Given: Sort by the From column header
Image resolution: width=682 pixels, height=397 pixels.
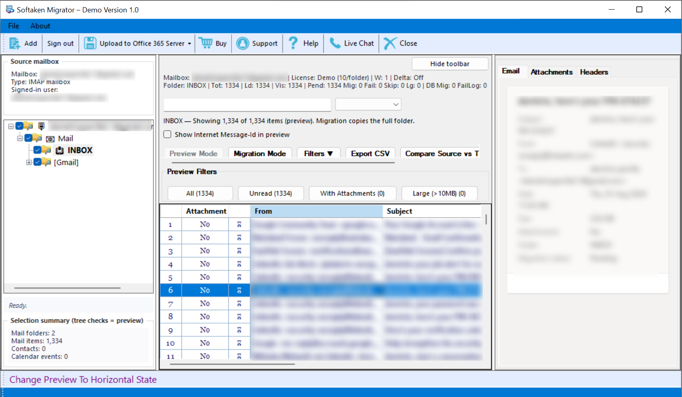Looking at the screenshot, I should coord(316,211).
